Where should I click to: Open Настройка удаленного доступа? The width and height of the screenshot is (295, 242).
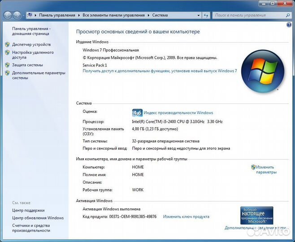click(x=33, y=55)
